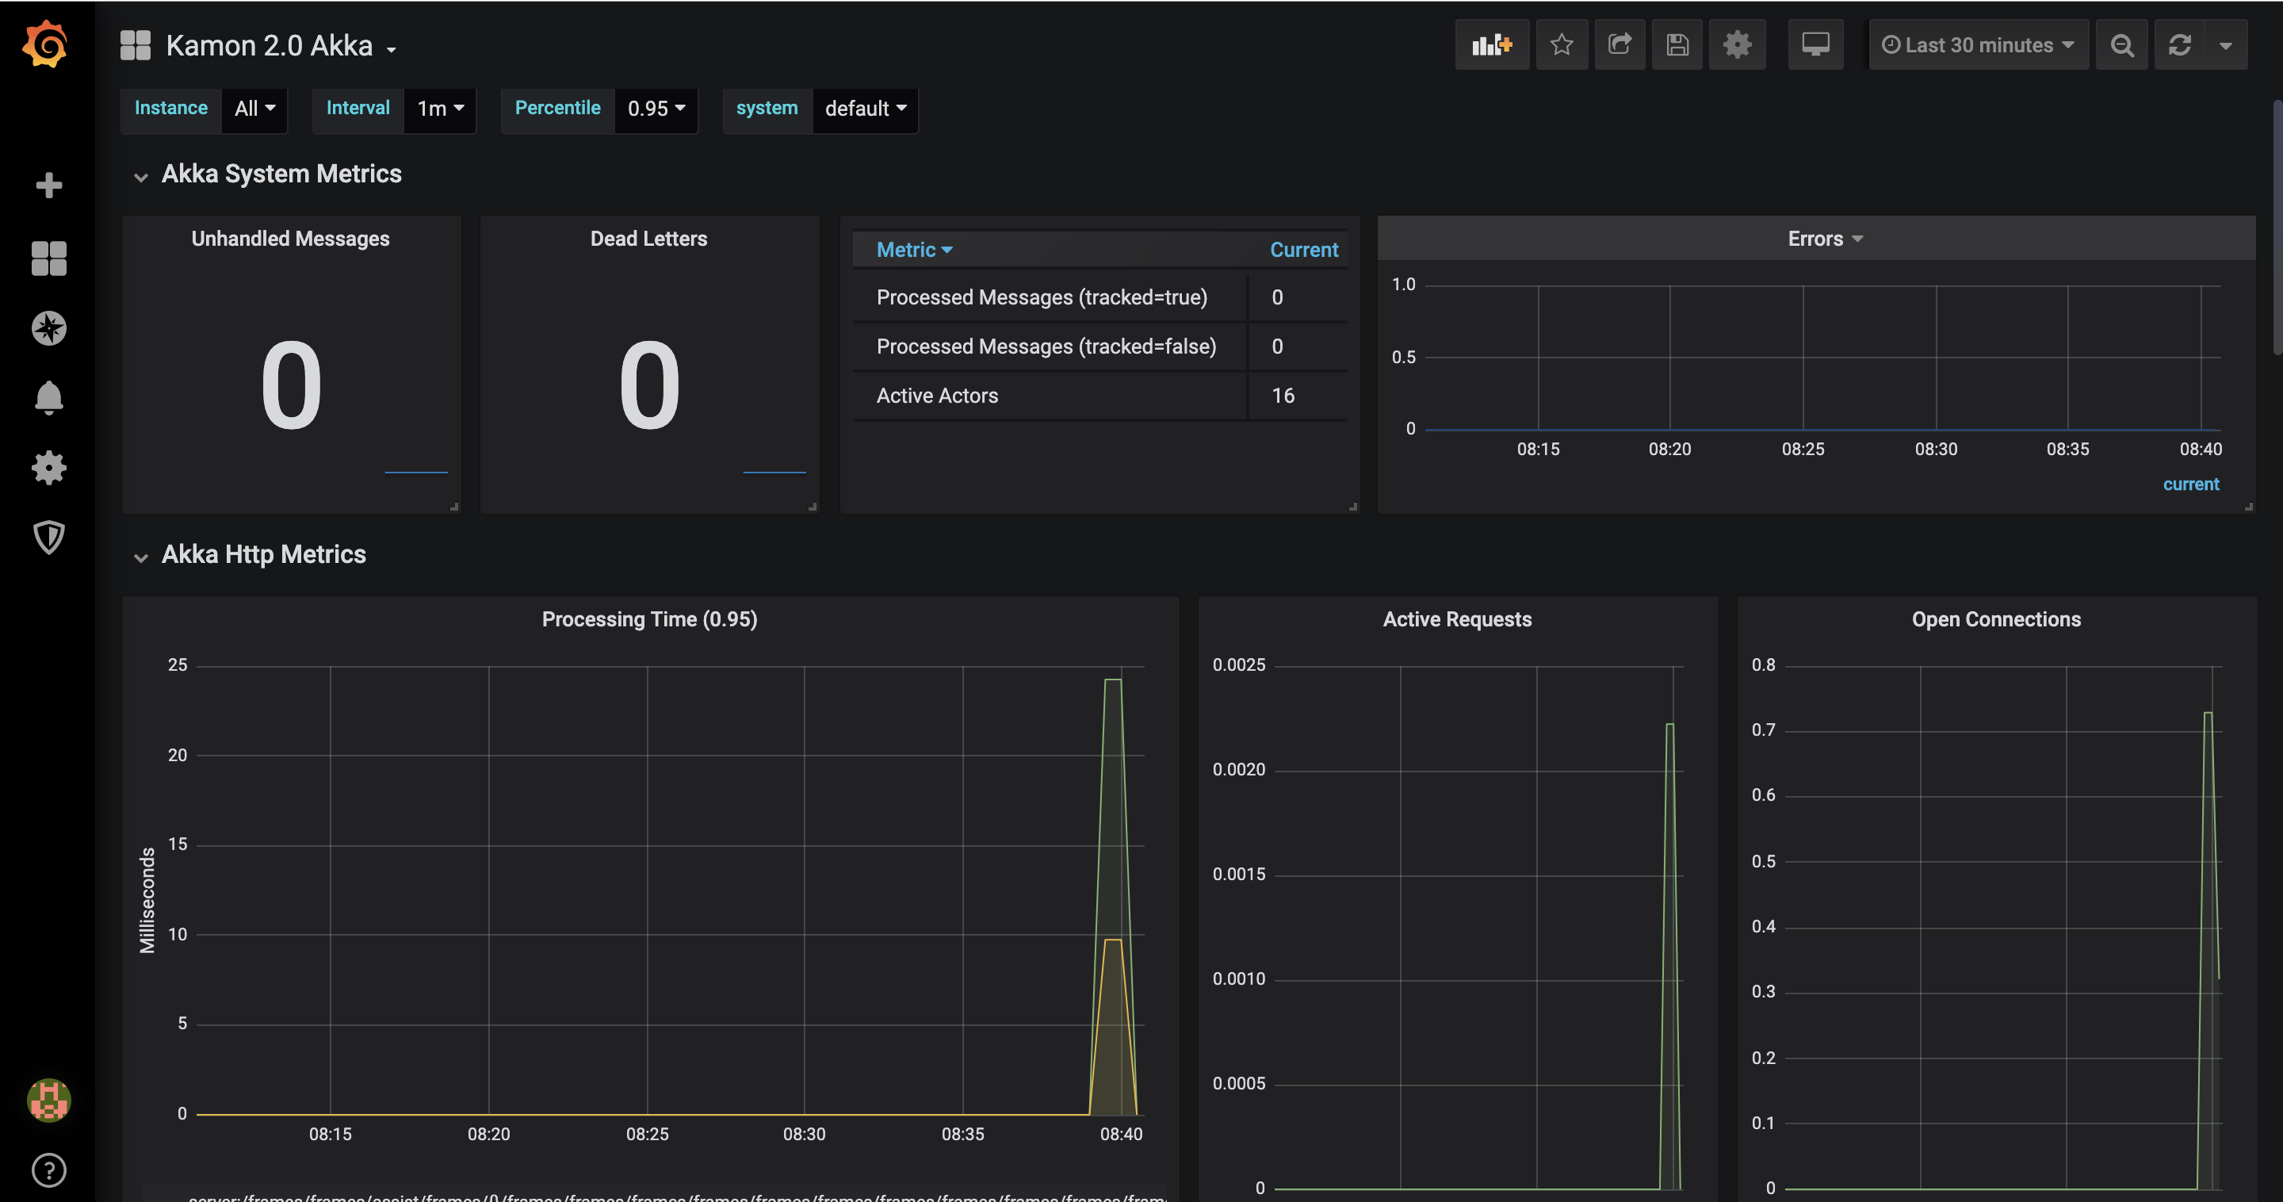The height and width of the screenshot is (1202, 2283).
Task: Open the Instance All dropdown
Action: (254, 109)
